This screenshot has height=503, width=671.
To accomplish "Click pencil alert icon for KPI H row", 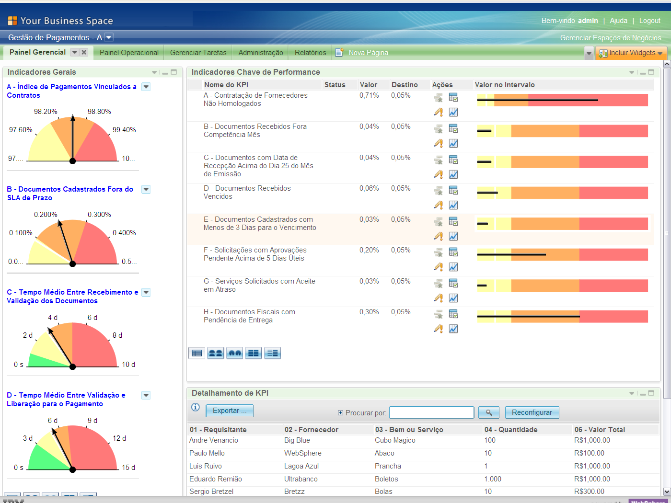I will pos(439,329).
